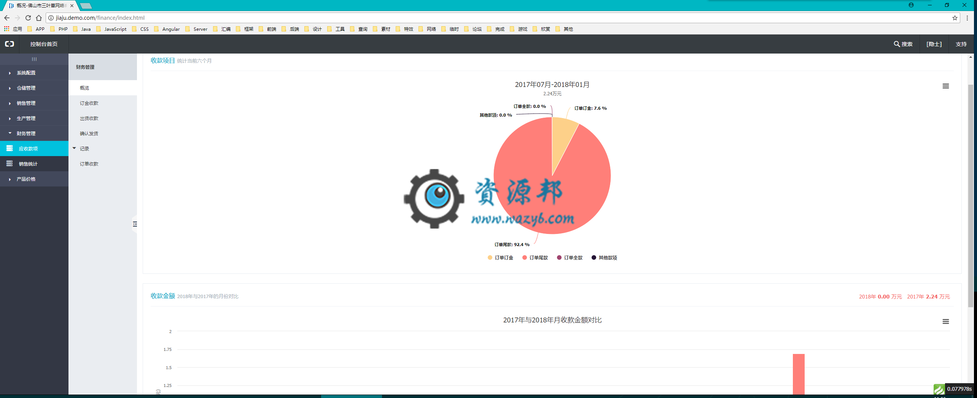Open the 应用 apps grid icon
977x398 pixels.
(6, 29)
